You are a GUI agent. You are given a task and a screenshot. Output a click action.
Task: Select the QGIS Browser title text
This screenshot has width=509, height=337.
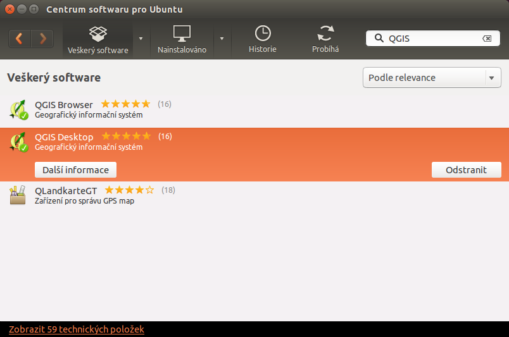click(x=63, y=105)
